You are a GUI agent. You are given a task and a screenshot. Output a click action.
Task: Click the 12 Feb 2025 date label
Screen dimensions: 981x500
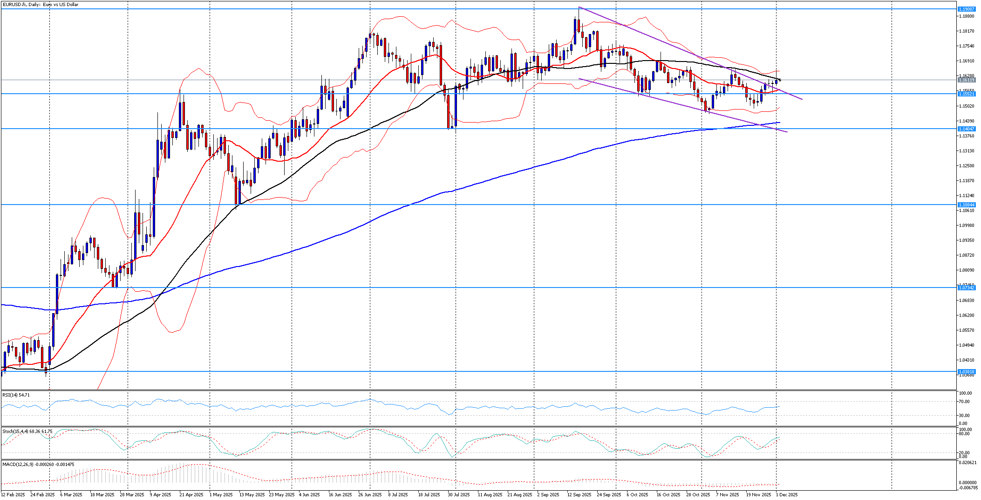pos(13,495)
